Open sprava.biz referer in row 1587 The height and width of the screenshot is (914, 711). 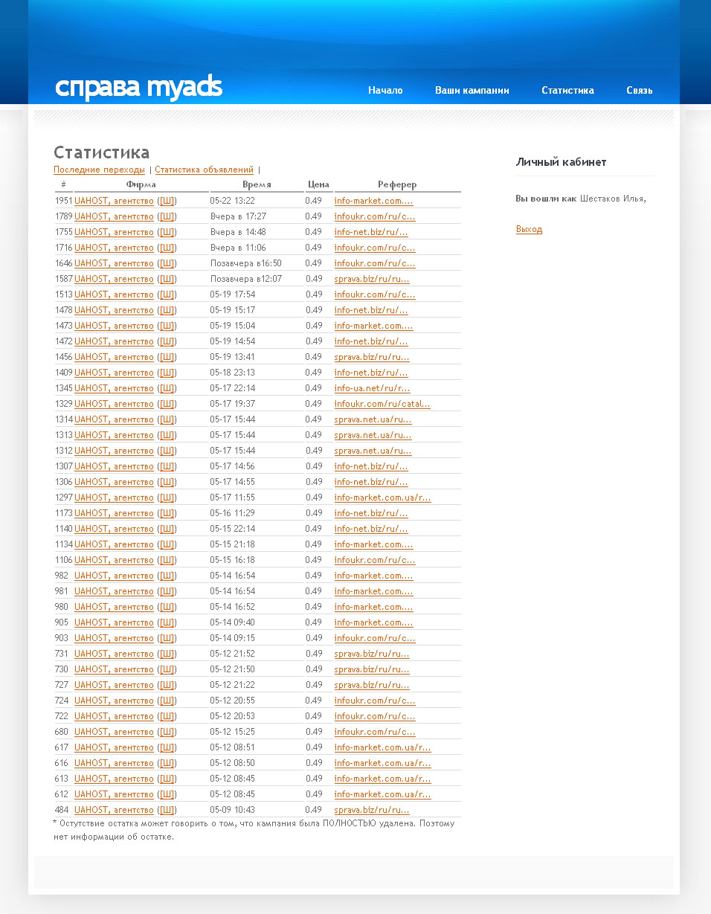372,279
